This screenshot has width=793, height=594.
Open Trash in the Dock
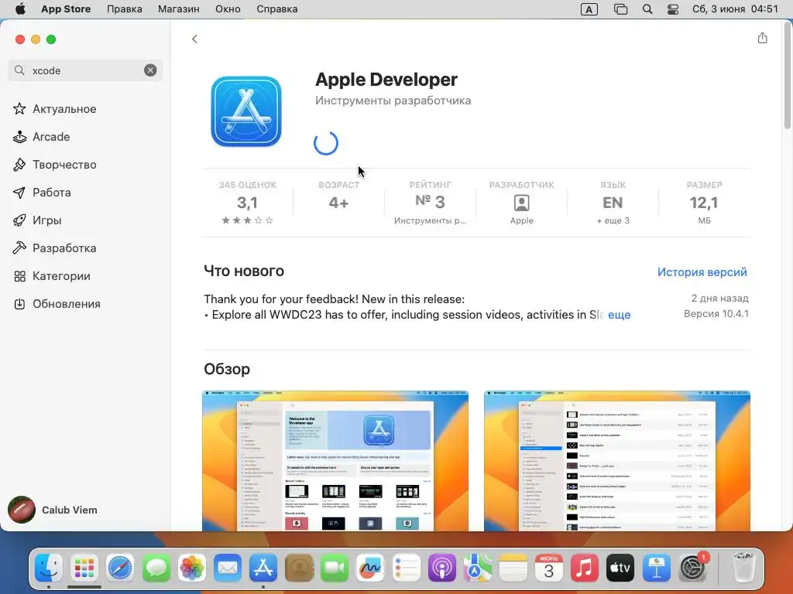tap(743, 568)
